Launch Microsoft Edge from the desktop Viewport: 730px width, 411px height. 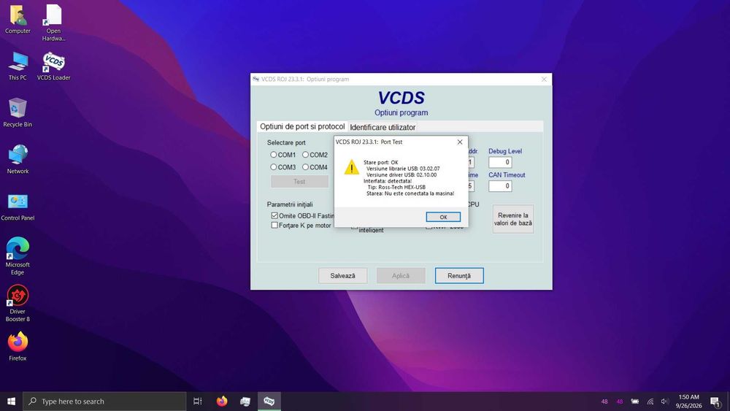point(18,256)
